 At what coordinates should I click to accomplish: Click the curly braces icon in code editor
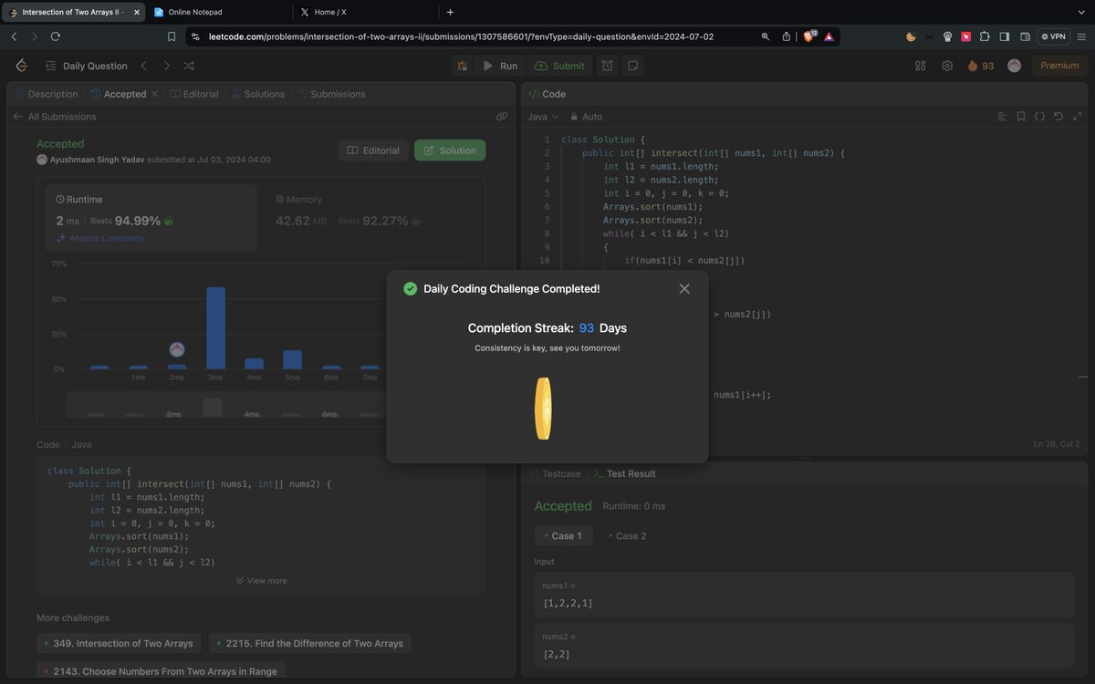1039,117
